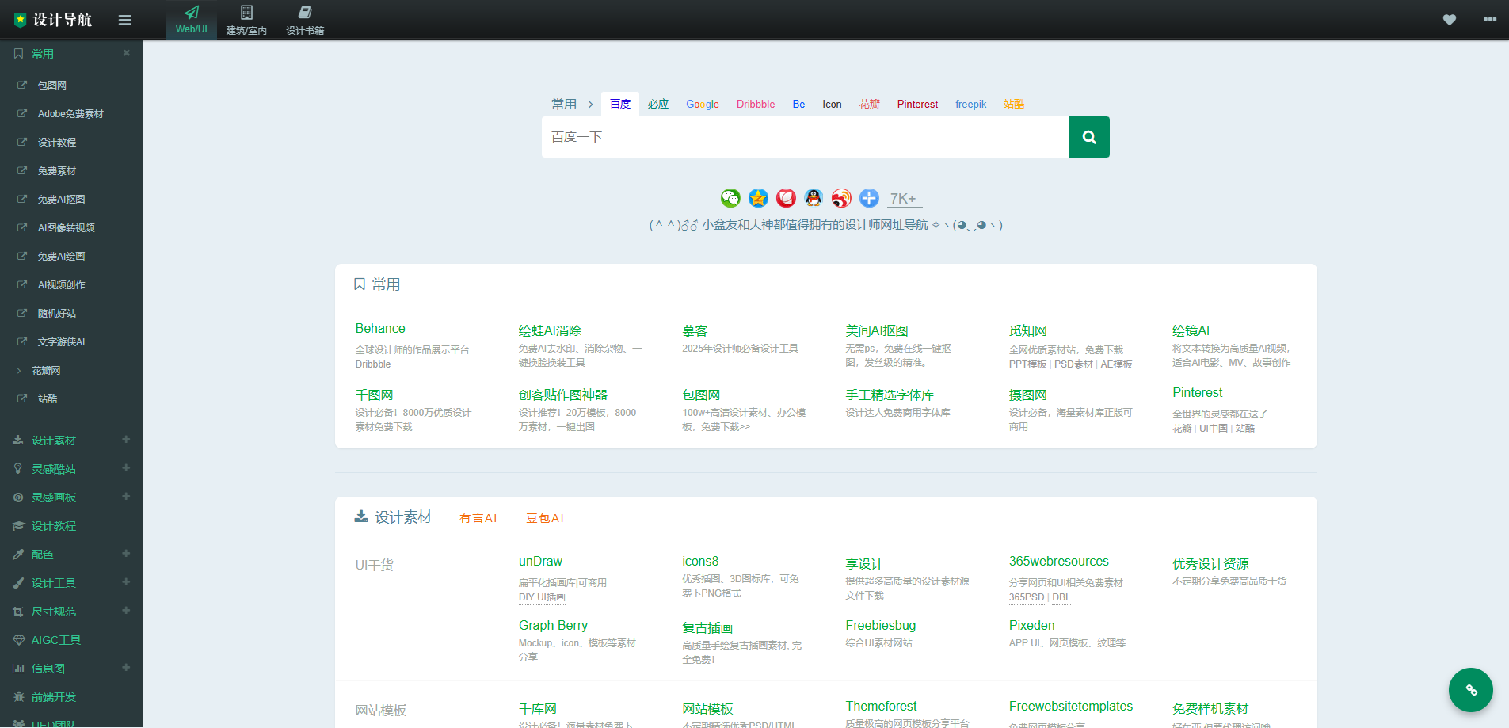The height and width of the screenshot is (728, 1509).
Task: Expand the 配色 sidebar section
Action: tap(126, 554)
